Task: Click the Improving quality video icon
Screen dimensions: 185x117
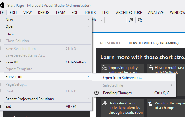Action: 104,68
